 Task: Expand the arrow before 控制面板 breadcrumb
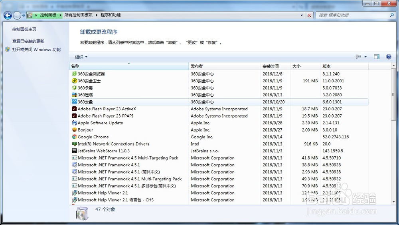pyautogui.click(x=36, y=15)
